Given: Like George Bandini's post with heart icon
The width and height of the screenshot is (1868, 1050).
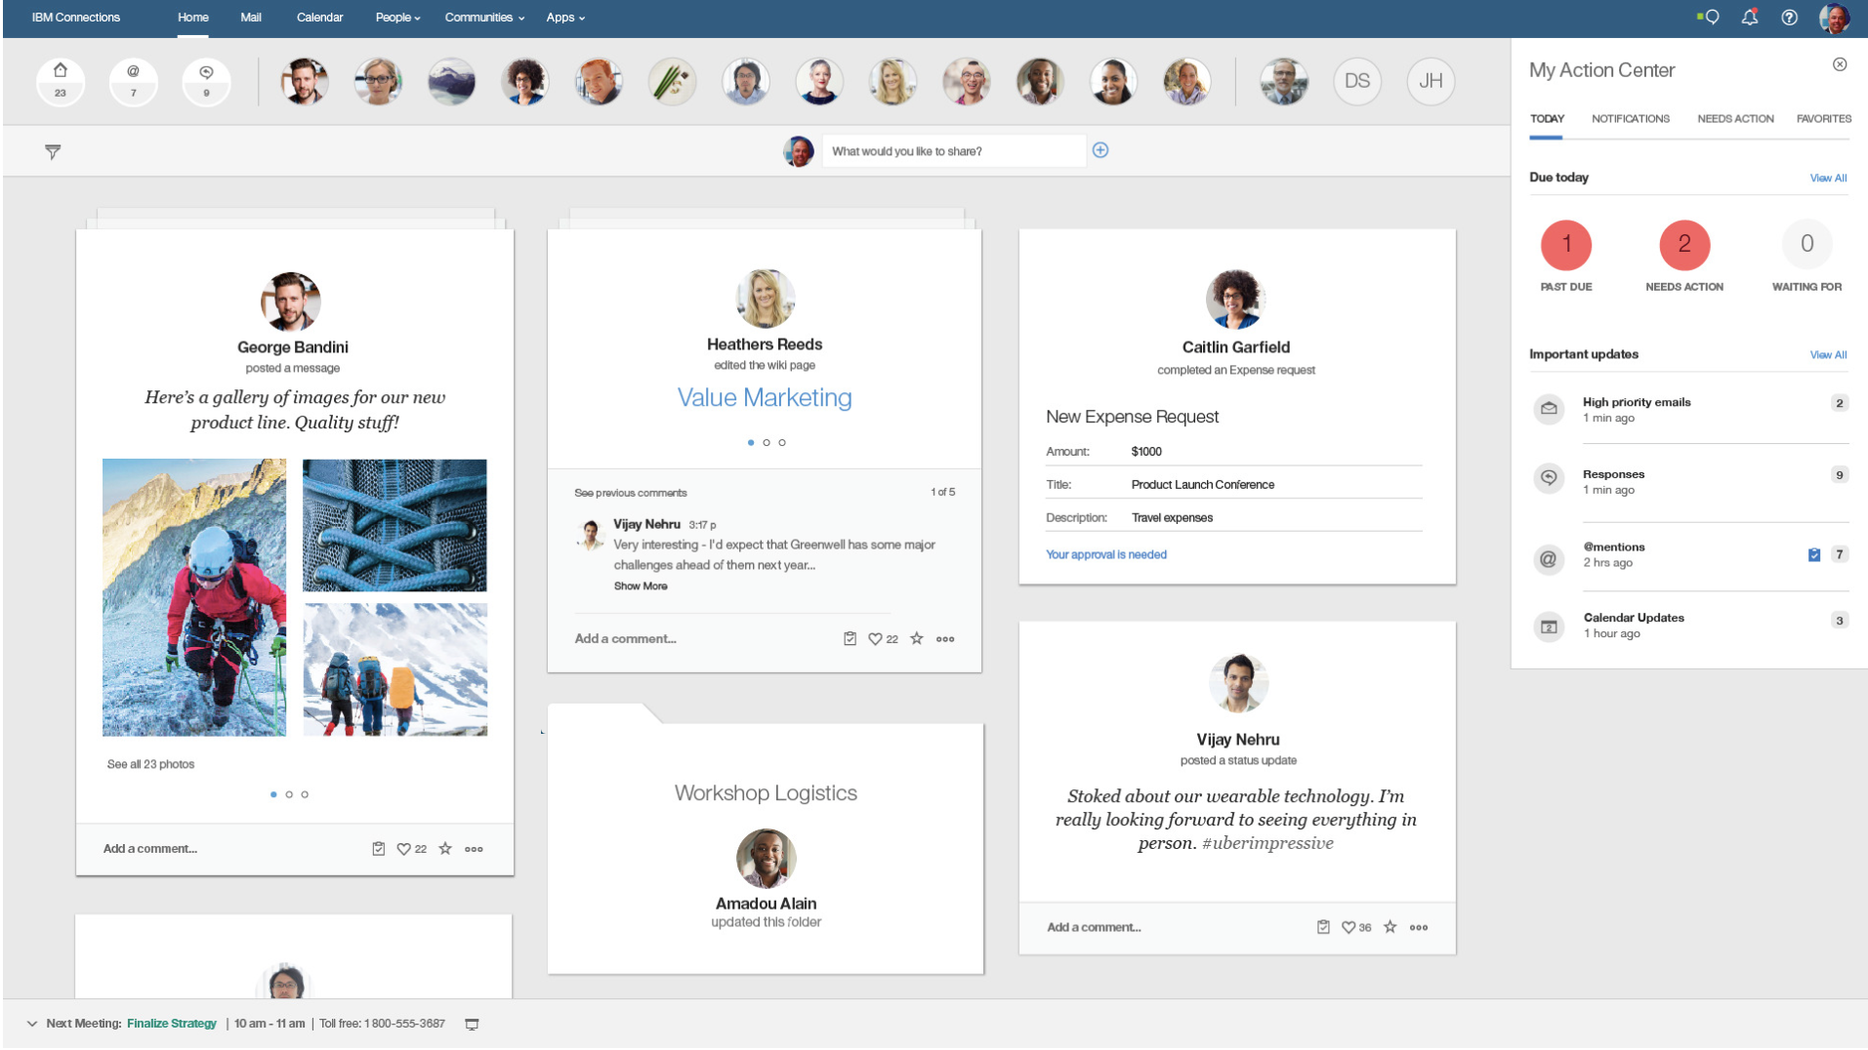Looking at the screenshot, I should click(x=403, y=849).
